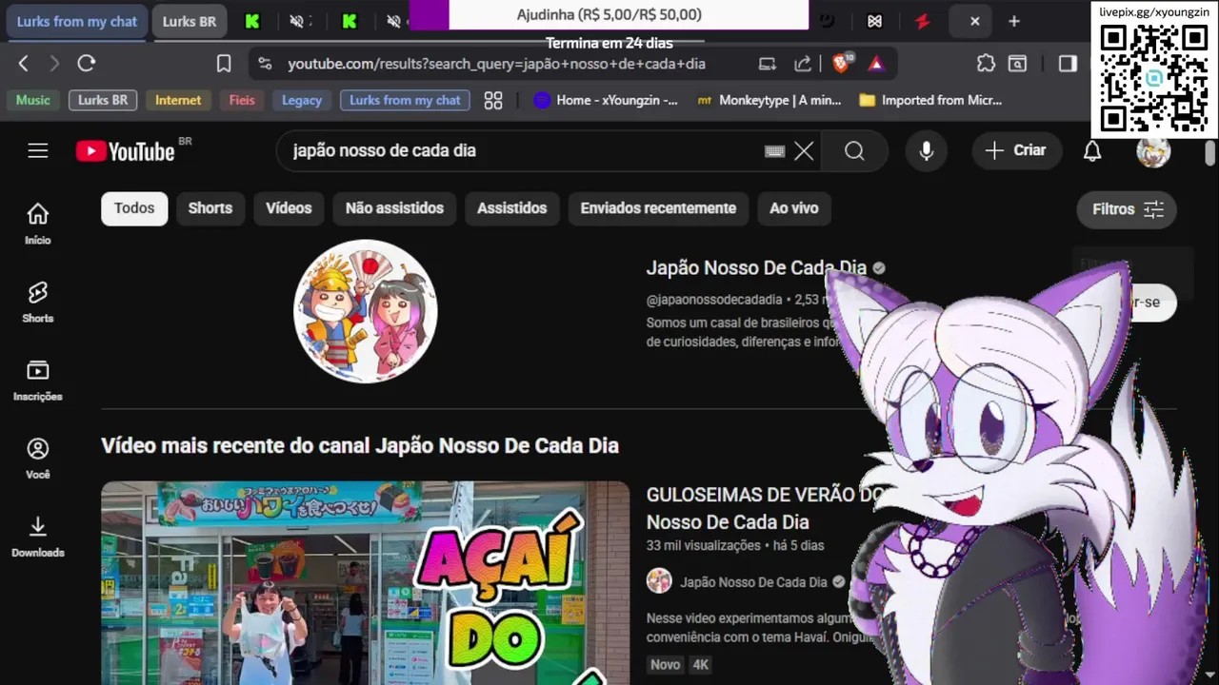This screenshot has height=685, width=1219.
Task: Open Inscrições in the sidebar
Action: (38, 380)
